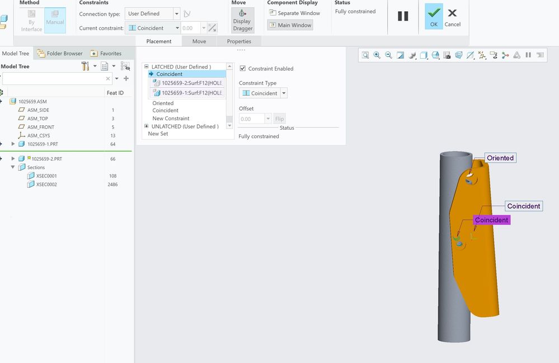Click the Zoom In magnifier icon
Screen dimensions: 559x363
click(x=377, y=55)
